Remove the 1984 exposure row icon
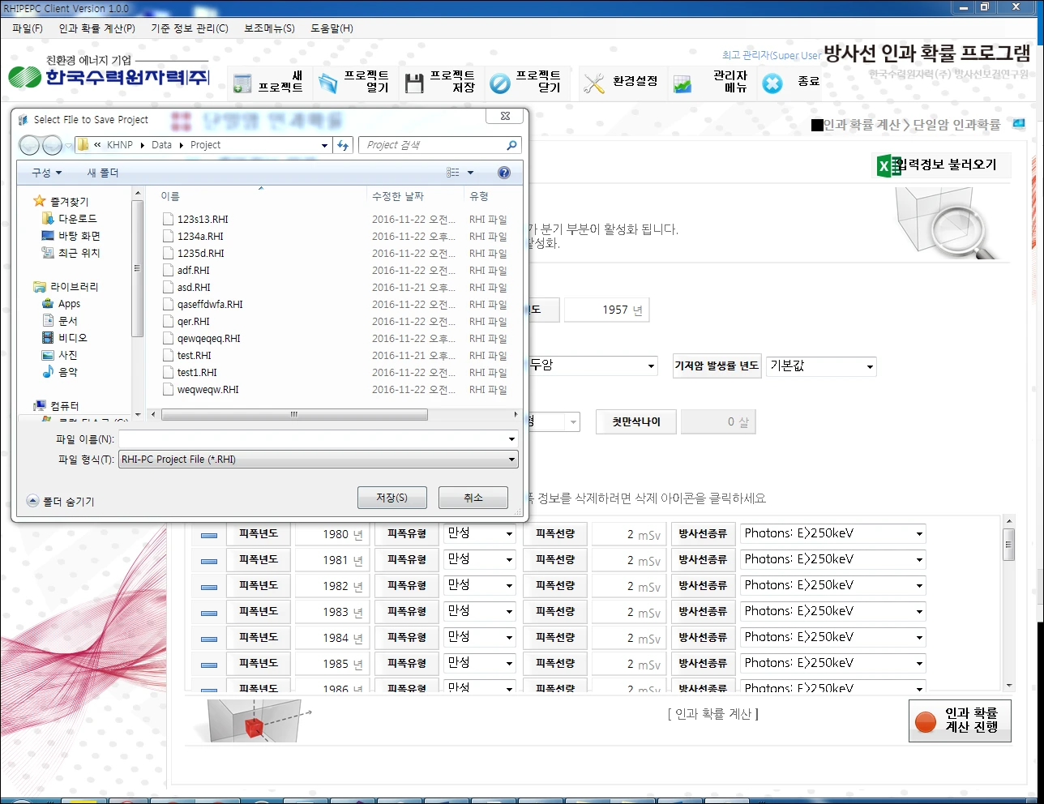The image size is (1044, 804). (x=209, y=639)
